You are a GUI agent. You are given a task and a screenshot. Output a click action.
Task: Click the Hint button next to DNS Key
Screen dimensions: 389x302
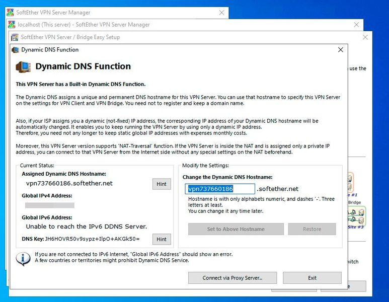[x=162, y=239]
